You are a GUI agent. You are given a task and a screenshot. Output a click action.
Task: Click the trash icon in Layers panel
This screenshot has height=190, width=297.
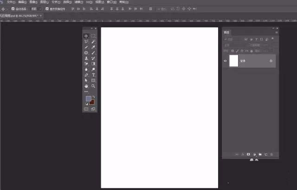[x=271, y=154]
